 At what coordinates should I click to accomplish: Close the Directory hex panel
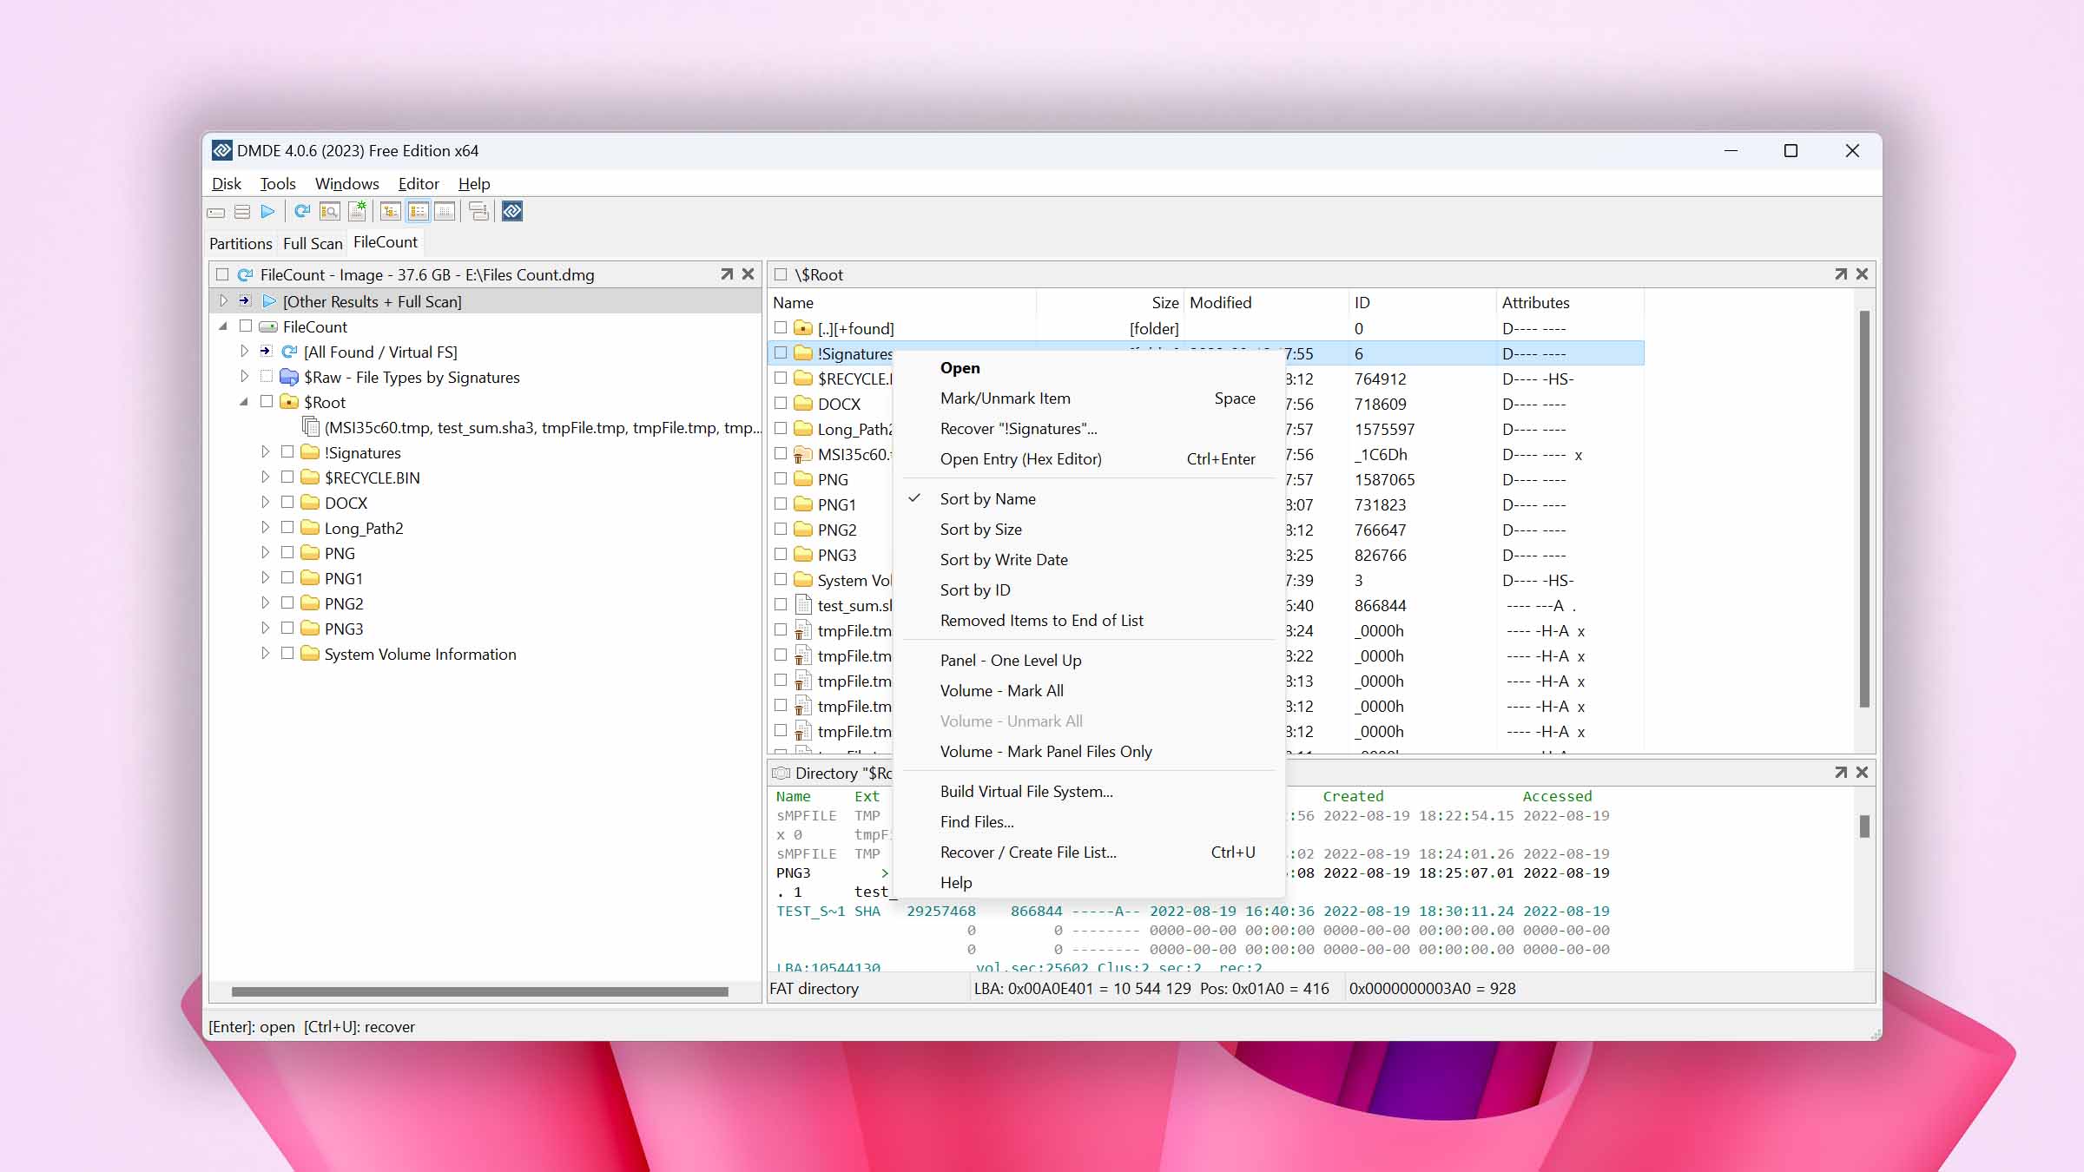[1862, 773]
